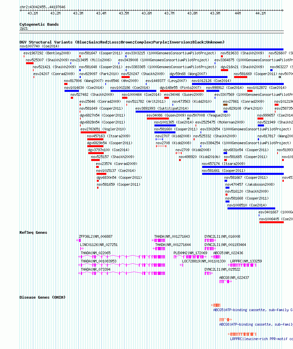
Task: Select variant nsv213495 (Mills2006)
Action: 91,60
